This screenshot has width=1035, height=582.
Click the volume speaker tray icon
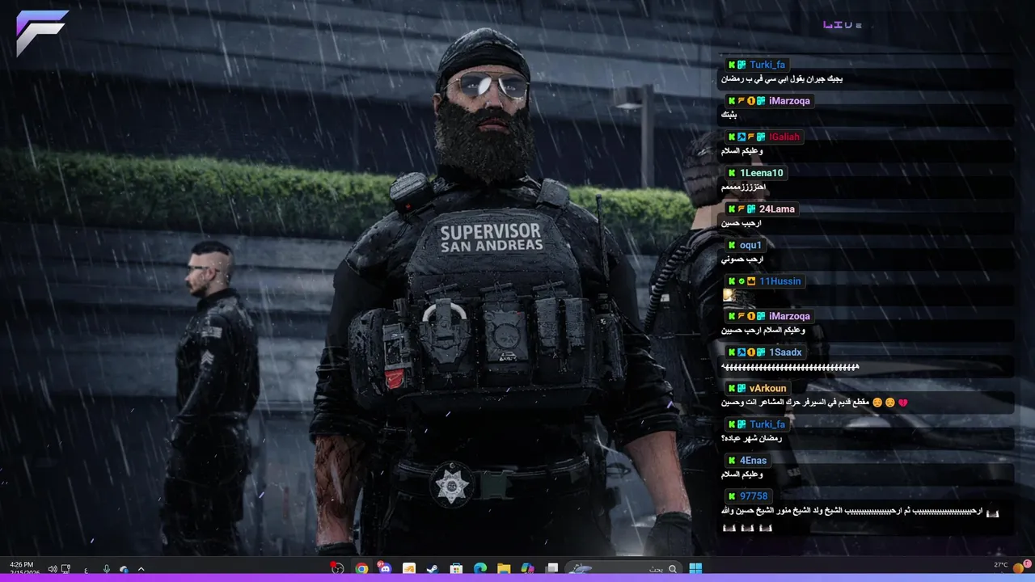coord(53,569)
